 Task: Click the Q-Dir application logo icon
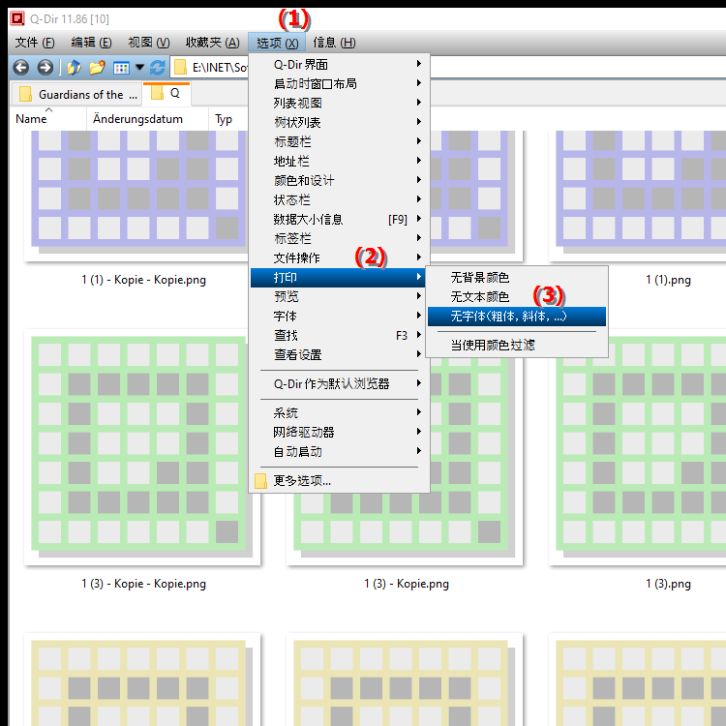tap(17, 18)
